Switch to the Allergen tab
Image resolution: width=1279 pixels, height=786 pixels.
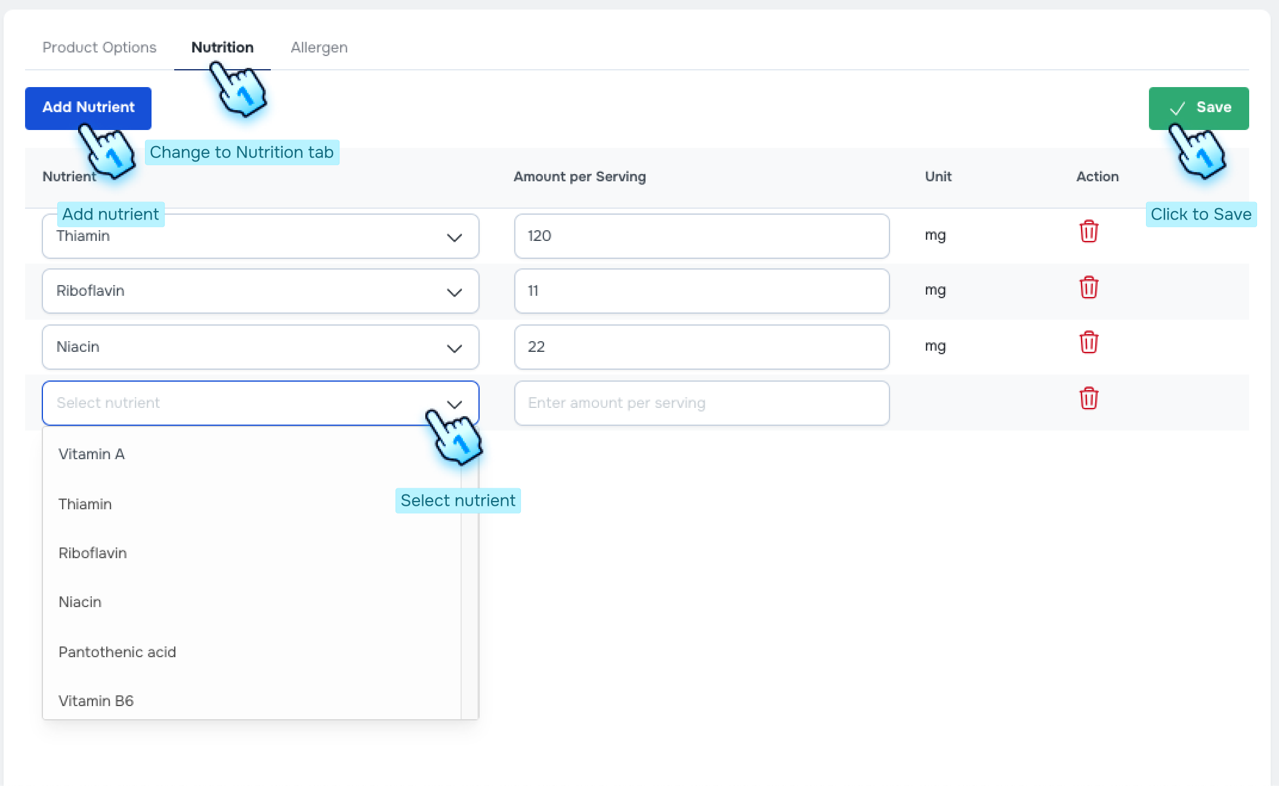[x=319, y=47]
